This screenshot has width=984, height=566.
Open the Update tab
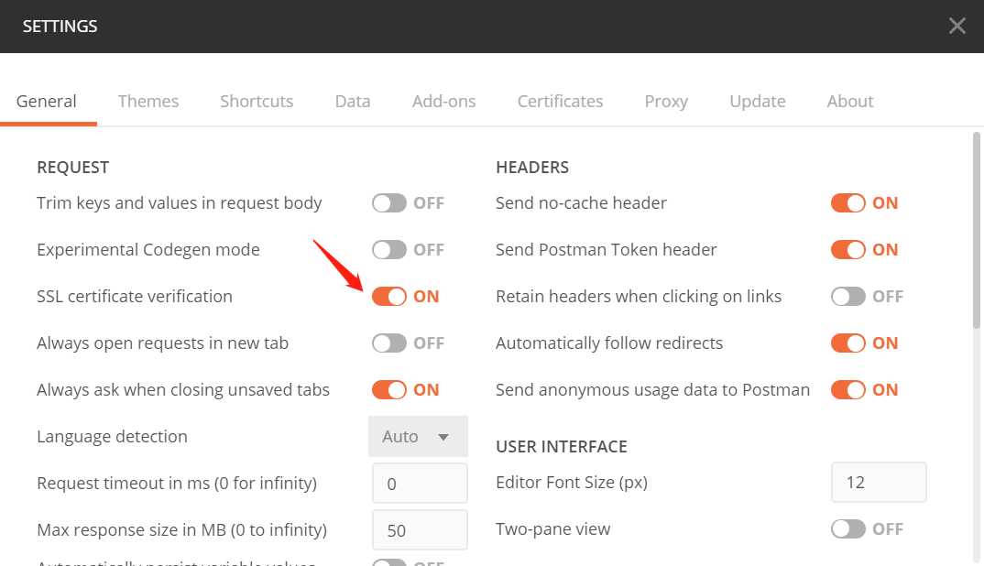coord(758,101)
